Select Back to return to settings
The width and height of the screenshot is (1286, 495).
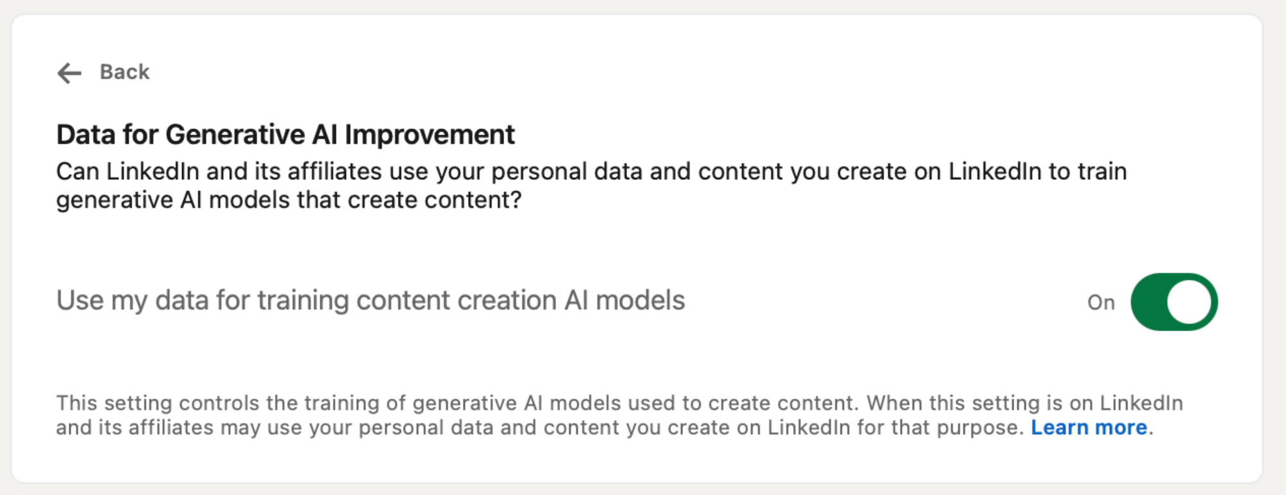[x=123, y=72]
